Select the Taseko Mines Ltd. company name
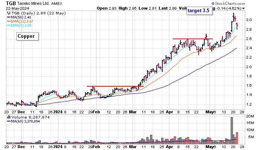The width and height of the screenshot is (260, 150). (33, 3)
